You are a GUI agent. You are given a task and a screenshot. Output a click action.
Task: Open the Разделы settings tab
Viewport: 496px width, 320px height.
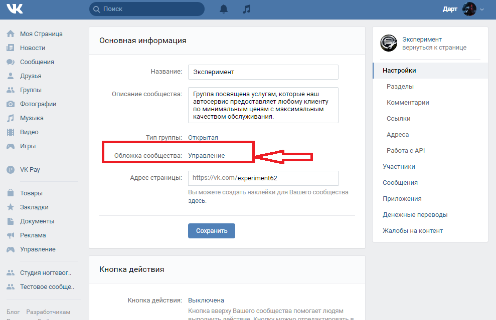400,87
